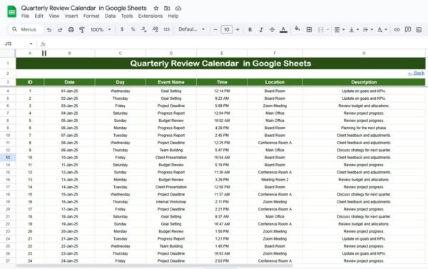Format as currency with dollar icon
The width and height of the screenshot is (428, 269).
[x=122, y=29]
